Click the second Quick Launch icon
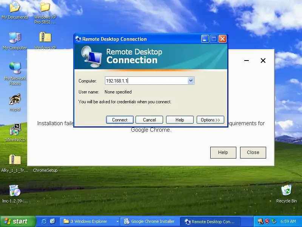The height and width of the screenshot is (227, 302). tap(52, 221)
